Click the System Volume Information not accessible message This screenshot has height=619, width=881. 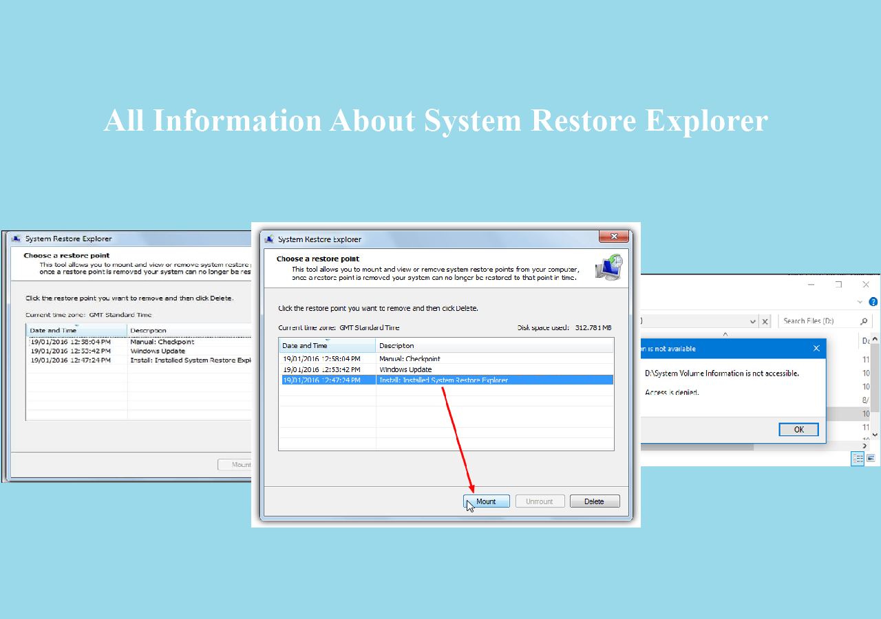(x=722, y=373)
